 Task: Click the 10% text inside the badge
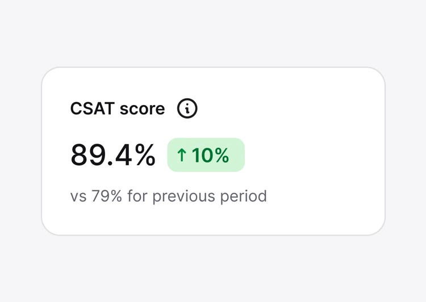click(x=211, y=155)
